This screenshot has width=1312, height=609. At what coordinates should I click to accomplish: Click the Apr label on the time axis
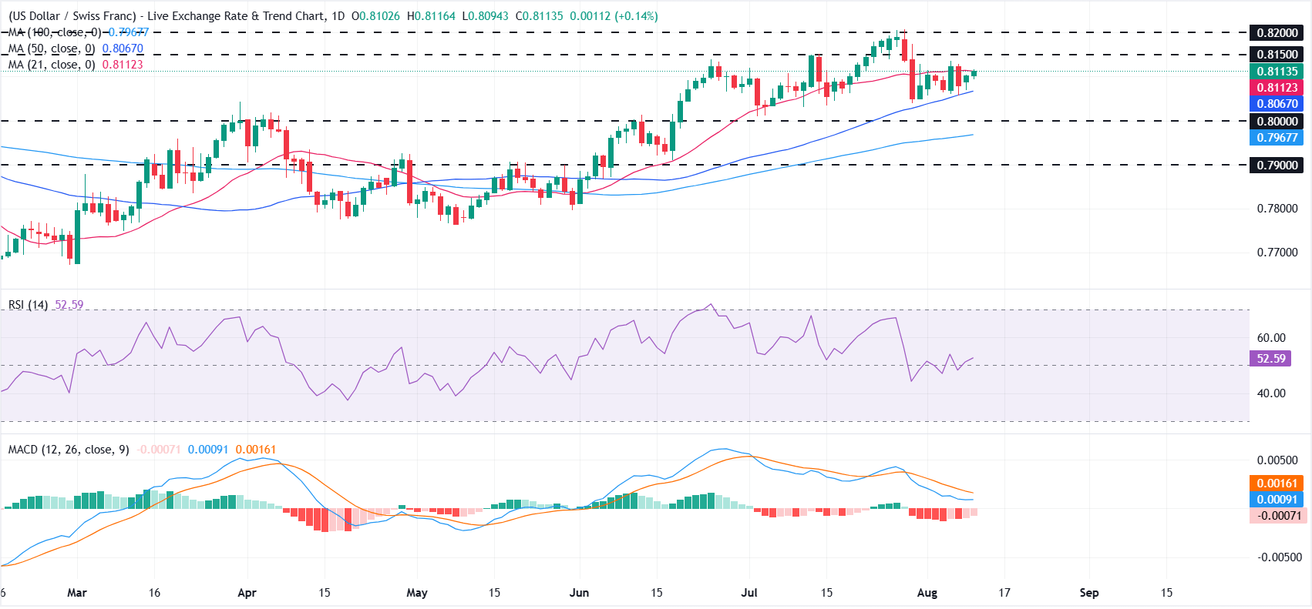point(247,593)
